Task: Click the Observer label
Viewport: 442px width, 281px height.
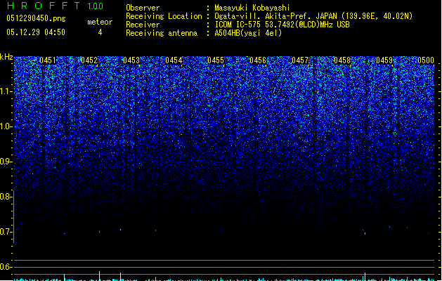Action: coord(143,8)
